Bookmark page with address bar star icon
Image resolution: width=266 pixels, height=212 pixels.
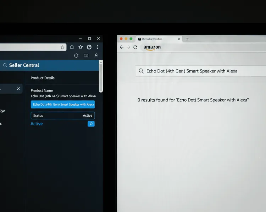pos(62,47)
